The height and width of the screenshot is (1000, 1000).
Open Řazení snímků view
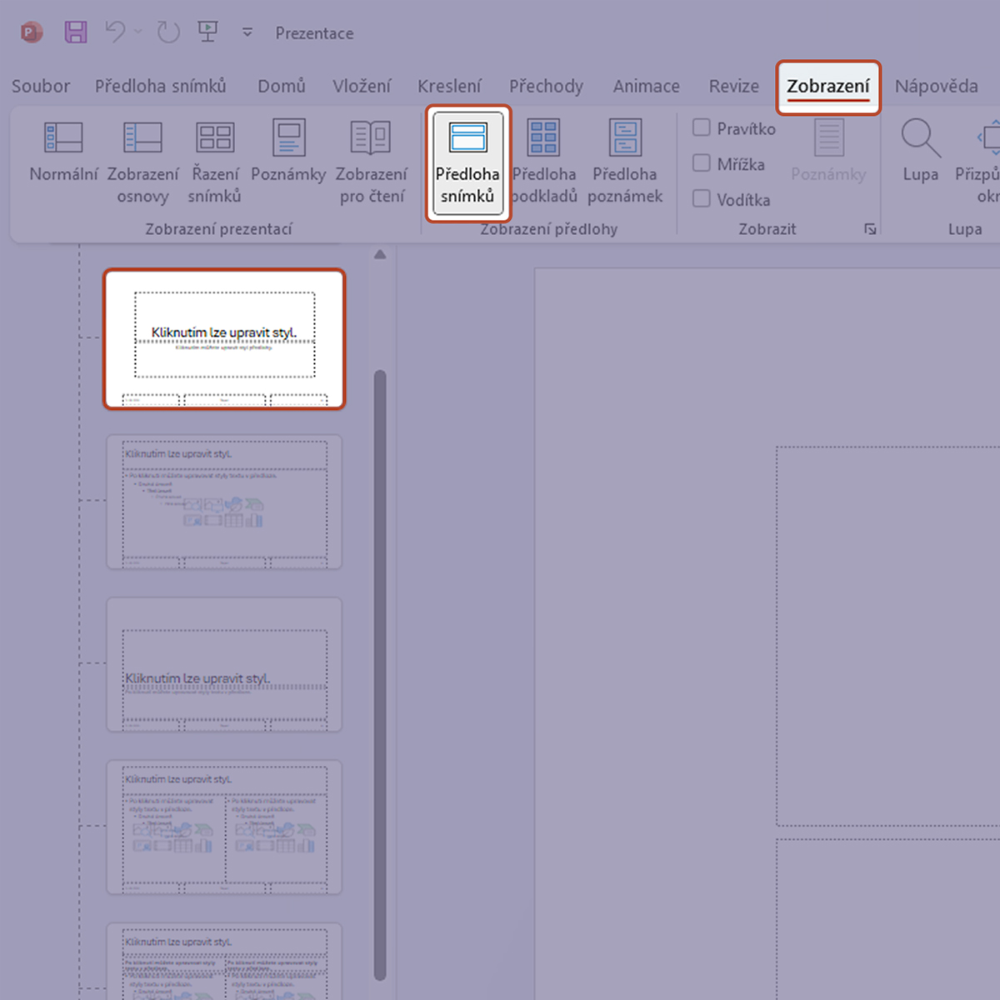[215, 162]
